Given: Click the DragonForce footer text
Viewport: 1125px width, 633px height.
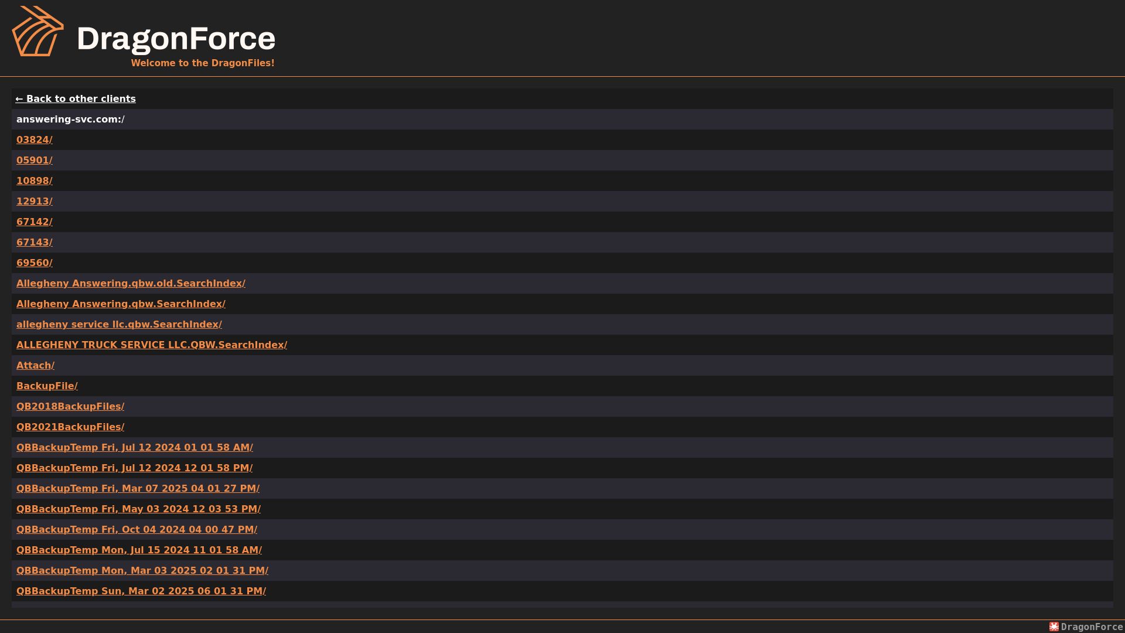Looking at the screenshot, I should coord(1092,627).
